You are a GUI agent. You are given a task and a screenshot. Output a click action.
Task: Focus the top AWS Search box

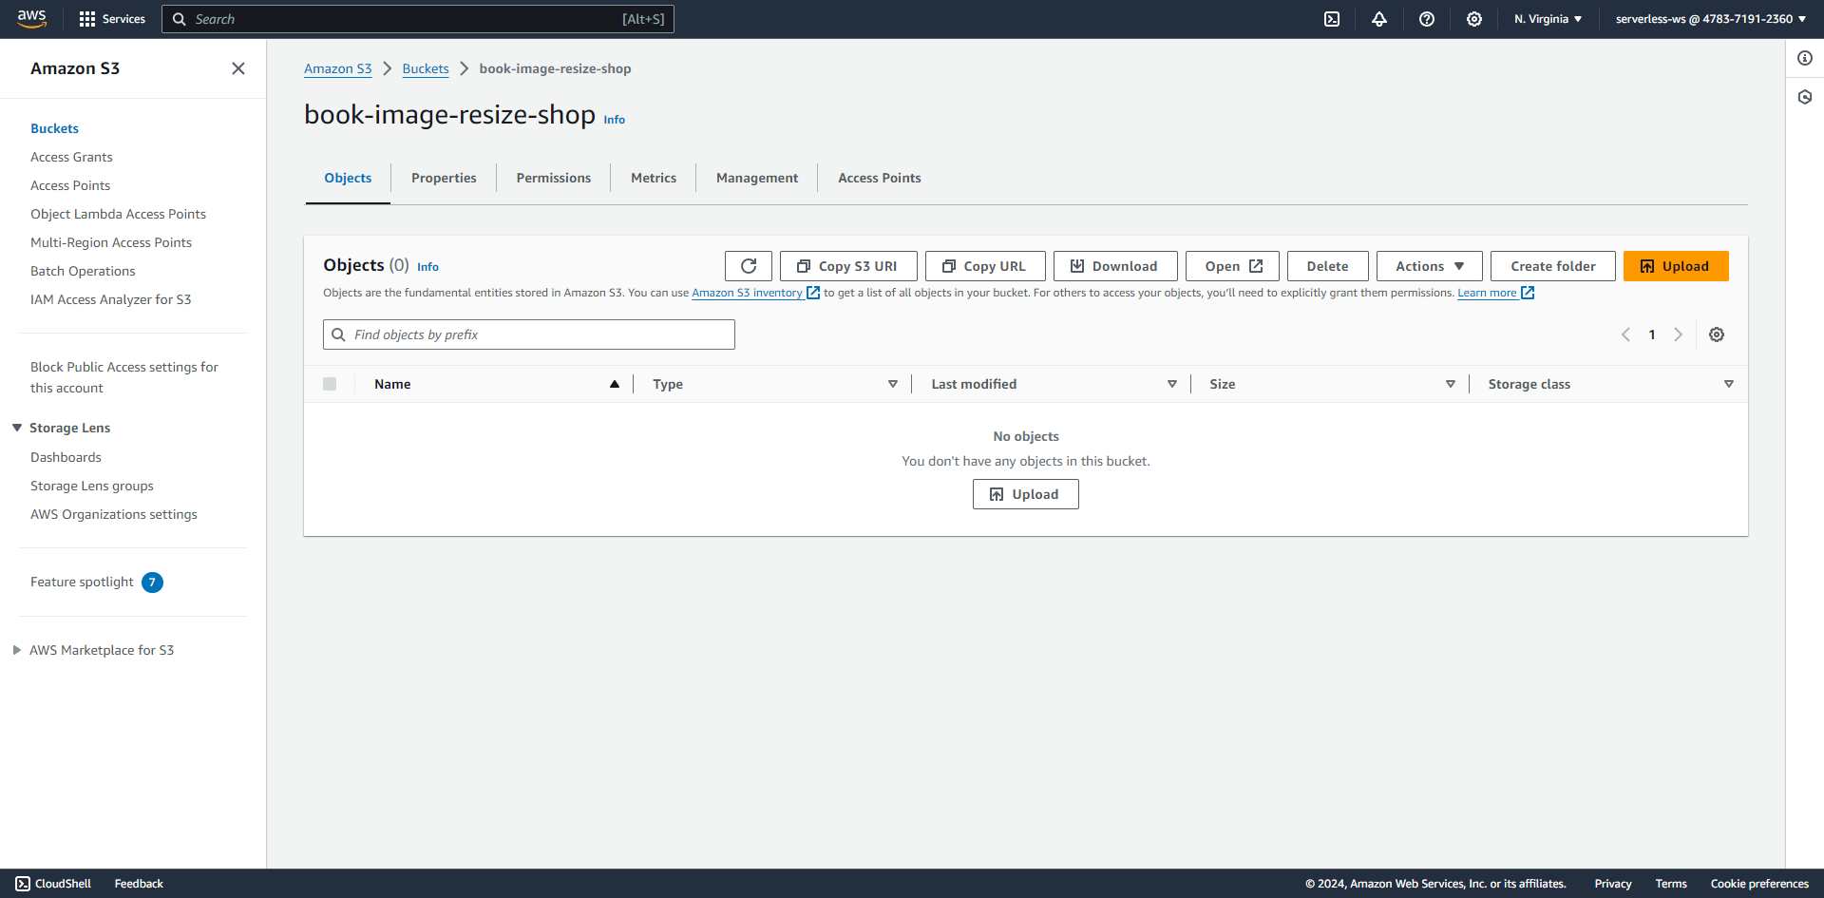(x=418, y=19)
